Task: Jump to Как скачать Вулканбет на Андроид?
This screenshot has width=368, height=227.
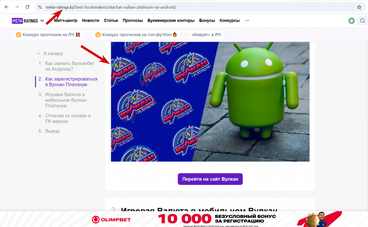Action: (x=69, y=66)
